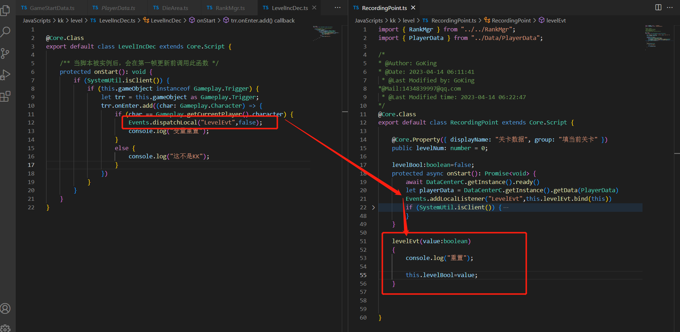Click line number 12 in left editor
Image resolution: width=680 pixels, height=332 pixels.
point(31,123)
